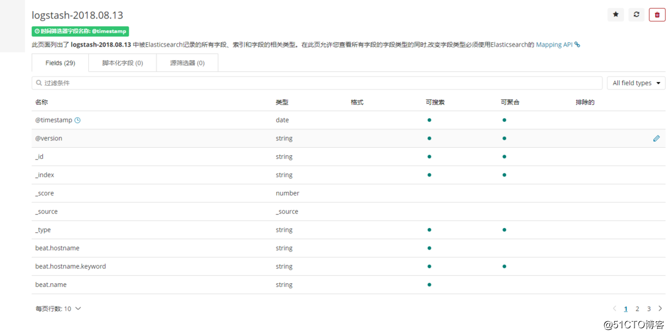
Task: Sort by the 可搜索 column header
Action: pyautogui.click(x=435, y=102)
